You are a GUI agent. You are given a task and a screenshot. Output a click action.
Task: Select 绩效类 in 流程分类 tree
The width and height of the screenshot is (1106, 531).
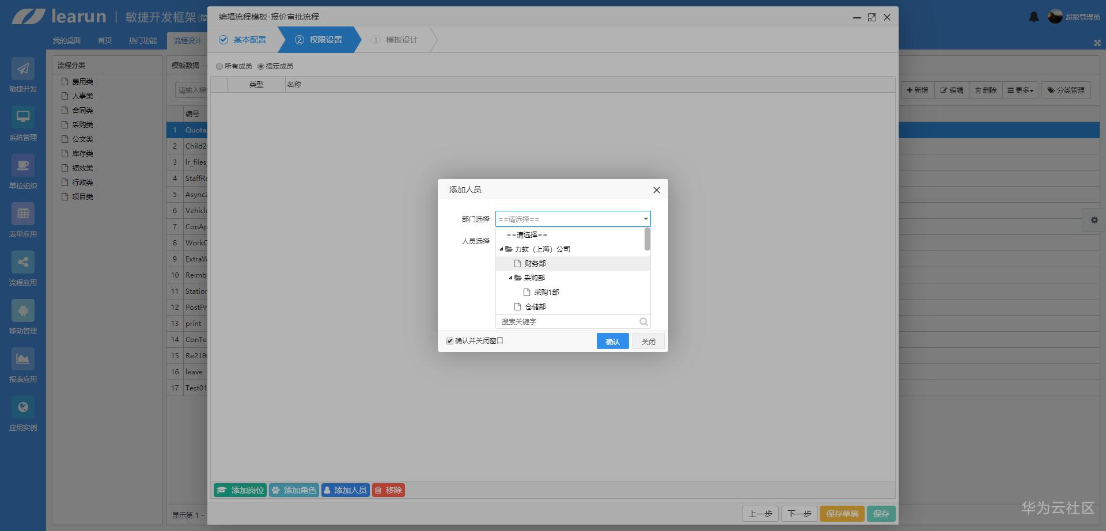(x=82, y=168)
